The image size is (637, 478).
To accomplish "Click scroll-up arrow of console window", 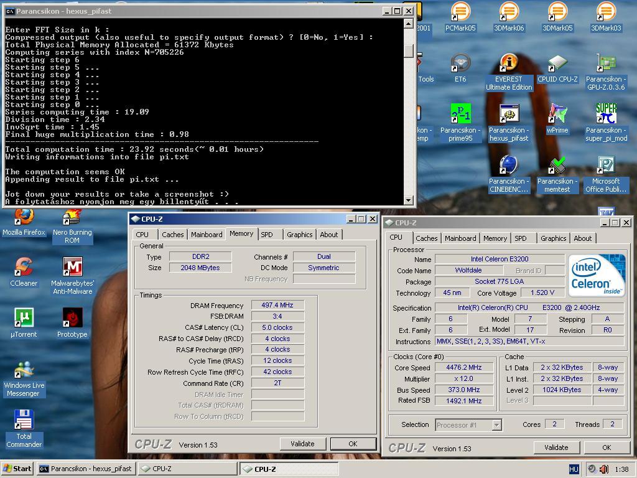I will (x=409, y=24).
